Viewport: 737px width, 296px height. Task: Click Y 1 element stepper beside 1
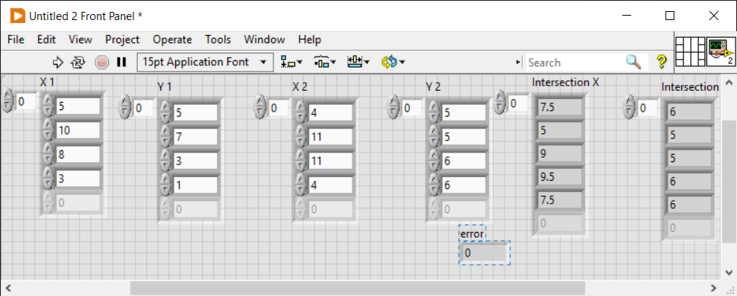point(165,185)
